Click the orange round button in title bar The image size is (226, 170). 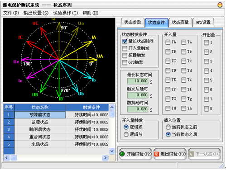click(220, 5)
